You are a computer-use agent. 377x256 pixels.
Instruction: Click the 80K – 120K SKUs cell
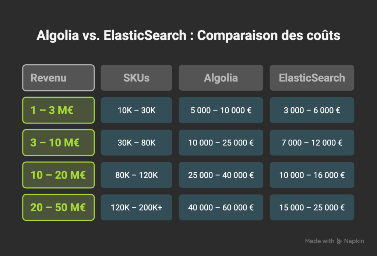tap(136, 175)
